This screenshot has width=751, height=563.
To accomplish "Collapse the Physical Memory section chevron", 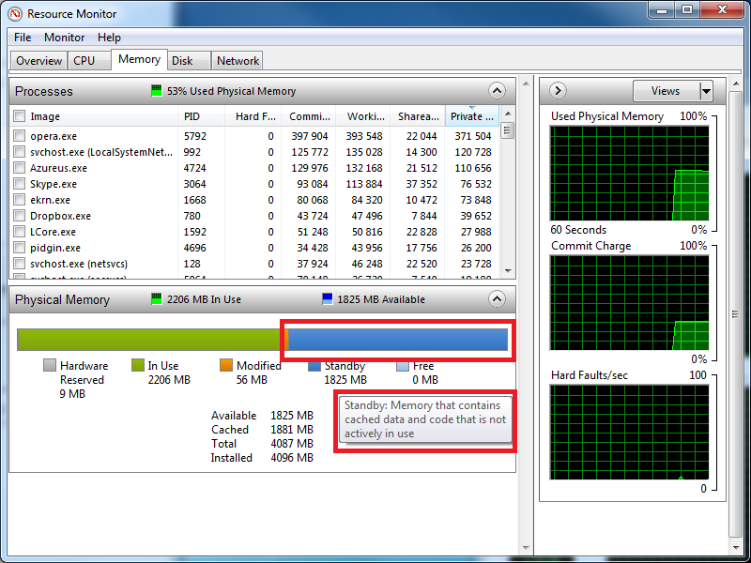I will coord(497,299).
